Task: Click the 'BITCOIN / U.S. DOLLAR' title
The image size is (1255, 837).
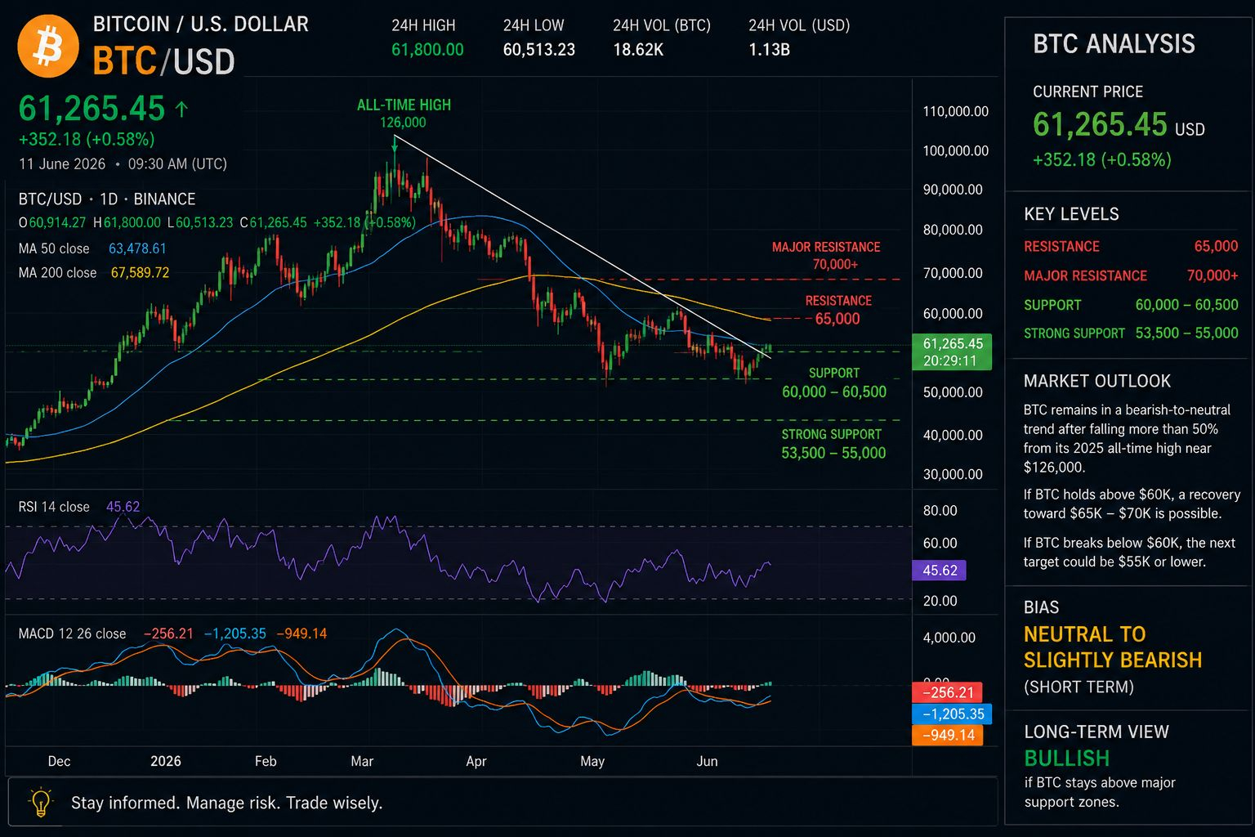Action: [201, 24]
